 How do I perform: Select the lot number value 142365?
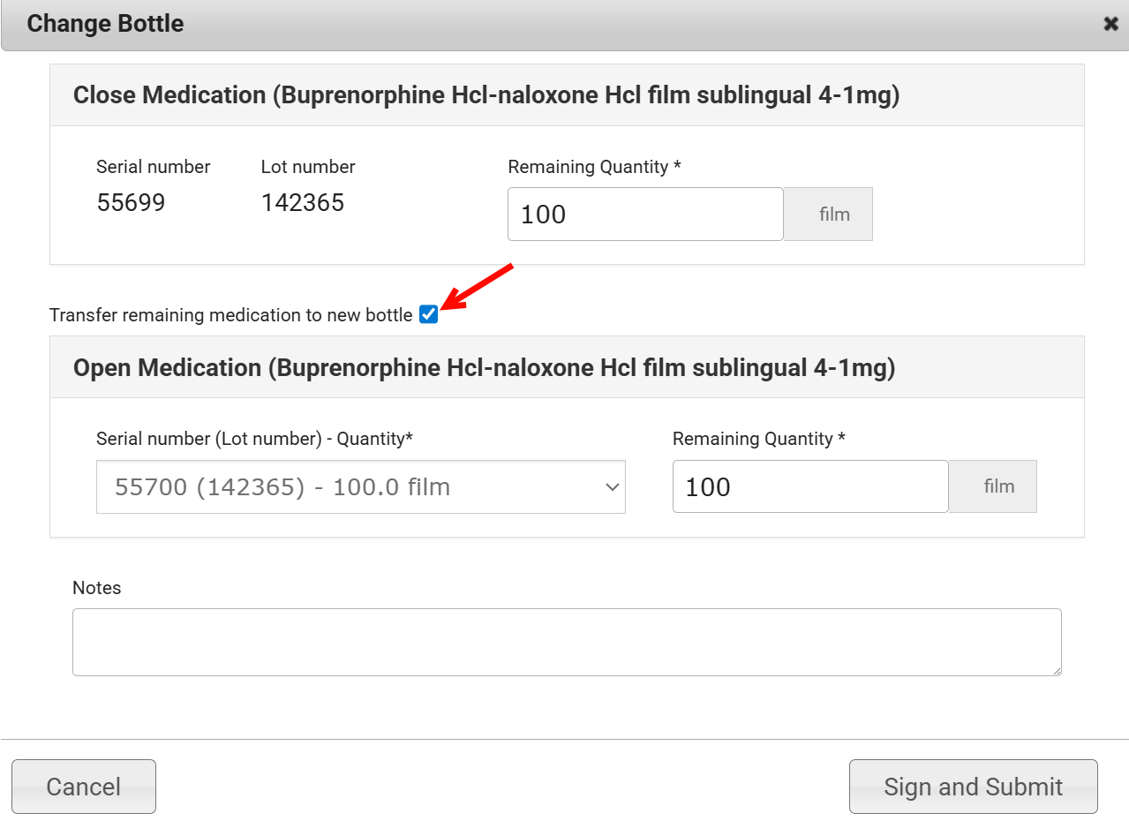pos(303,203)
